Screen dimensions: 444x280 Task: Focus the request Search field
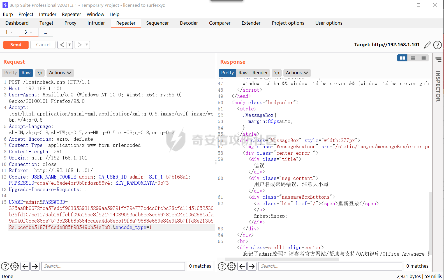point(113,266)
